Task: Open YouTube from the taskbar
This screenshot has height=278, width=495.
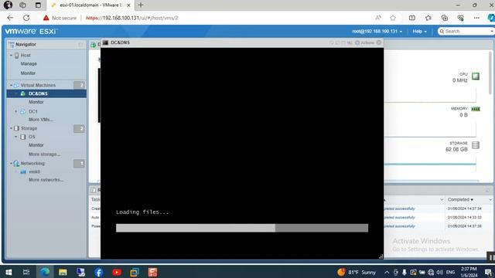Action: 117,272
